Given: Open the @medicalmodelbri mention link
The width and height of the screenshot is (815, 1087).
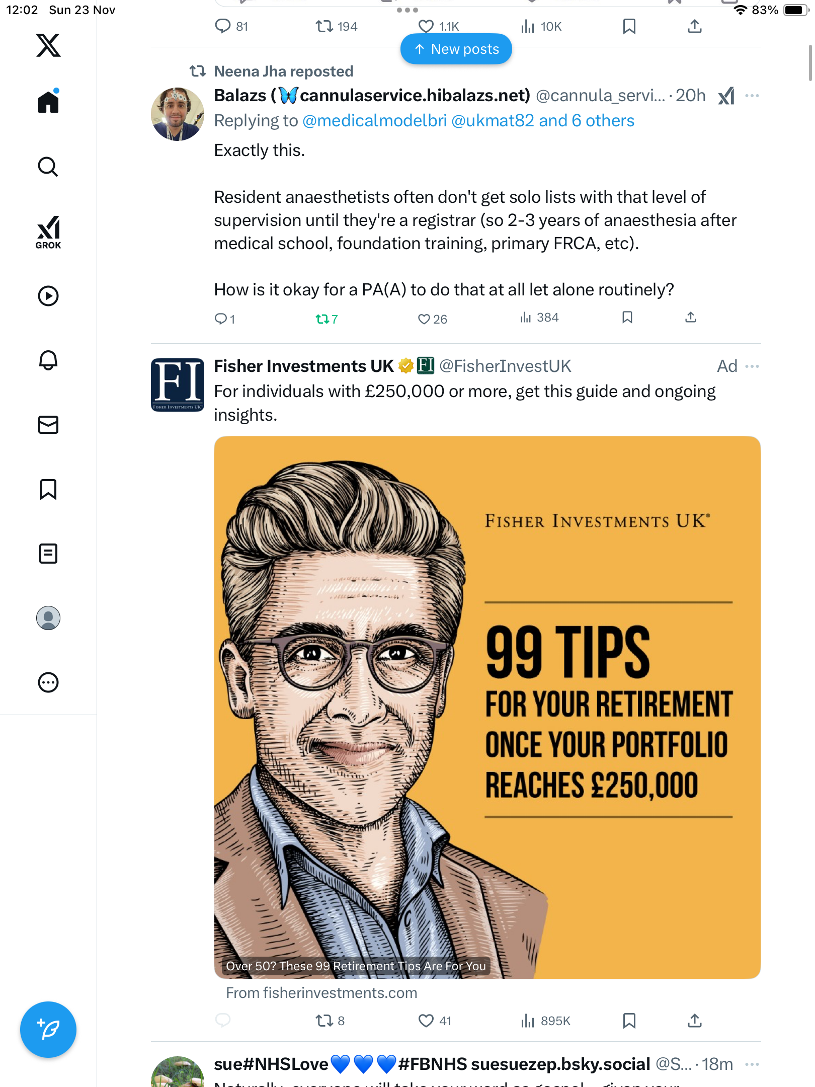Looking at the screenshot, I should [x=375, y=121].
